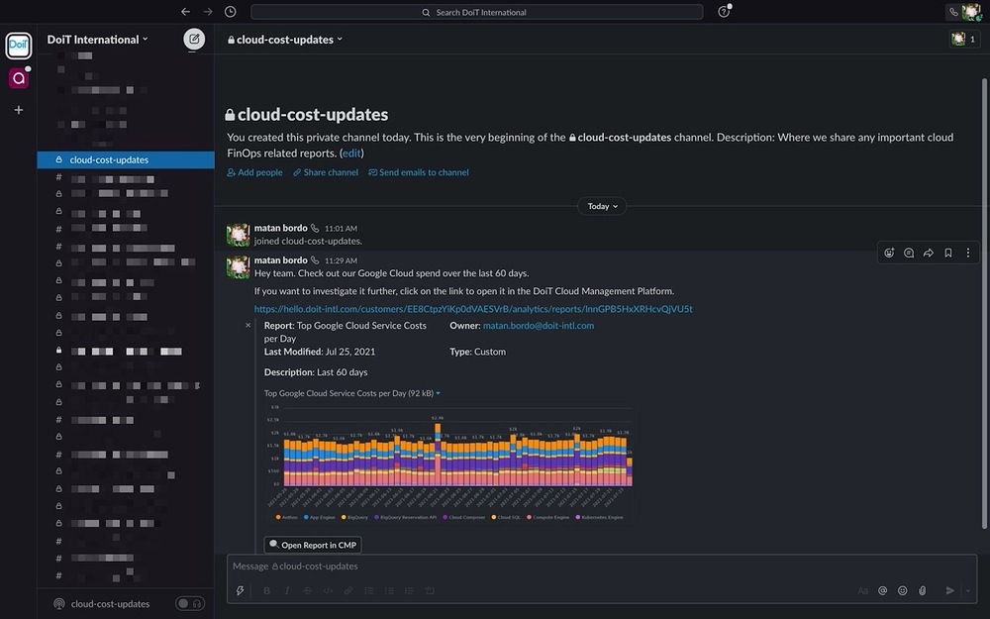The height and width of the screenshot is (619, 990).
Task: Toggle the huddle headphones switch
Action: (x=190, y=604)
